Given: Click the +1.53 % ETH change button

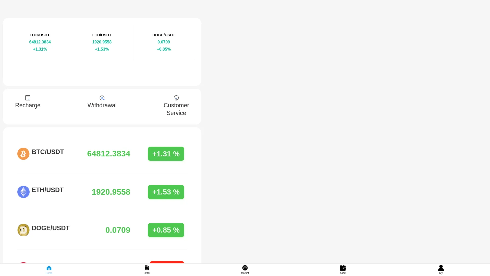Looking at the screenshot, I should tap(166, 192).
